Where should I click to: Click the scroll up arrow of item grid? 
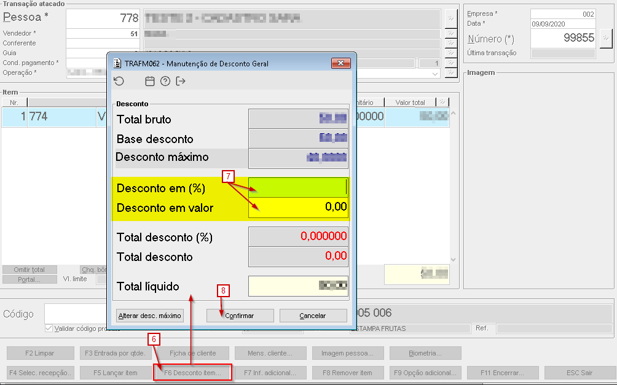click(453, 113)
